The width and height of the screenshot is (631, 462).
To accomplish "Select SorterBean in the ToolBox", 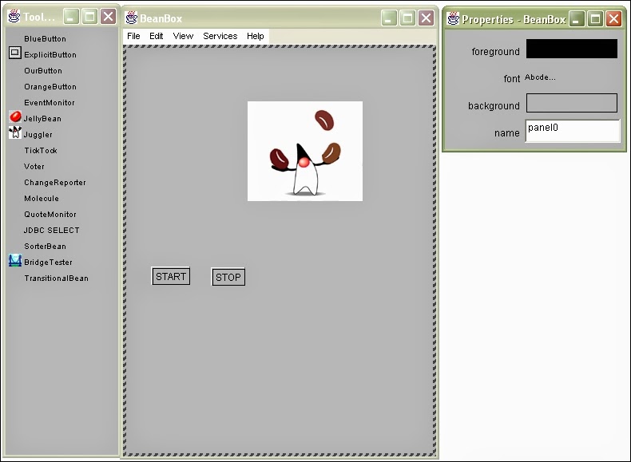I will tap(45, 247).
